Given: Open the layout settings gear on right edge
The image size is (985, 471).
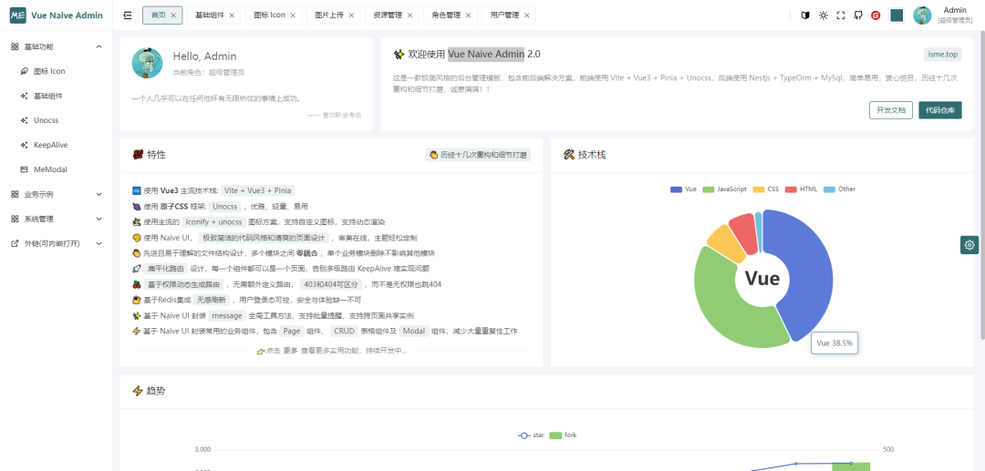Looking at the screenshot, I should coord(969,245).
